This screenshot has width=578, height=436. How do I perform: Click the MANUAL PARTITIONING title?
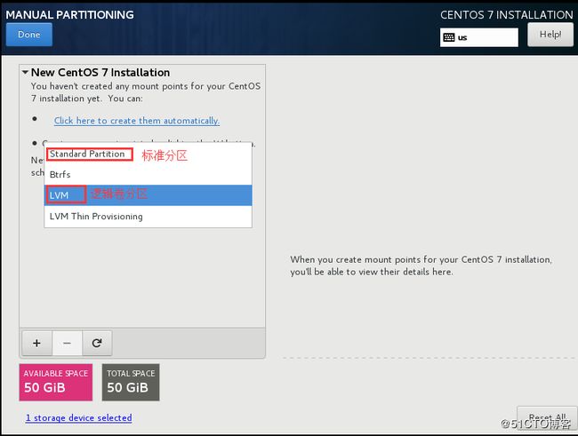(x=69, y=15)
